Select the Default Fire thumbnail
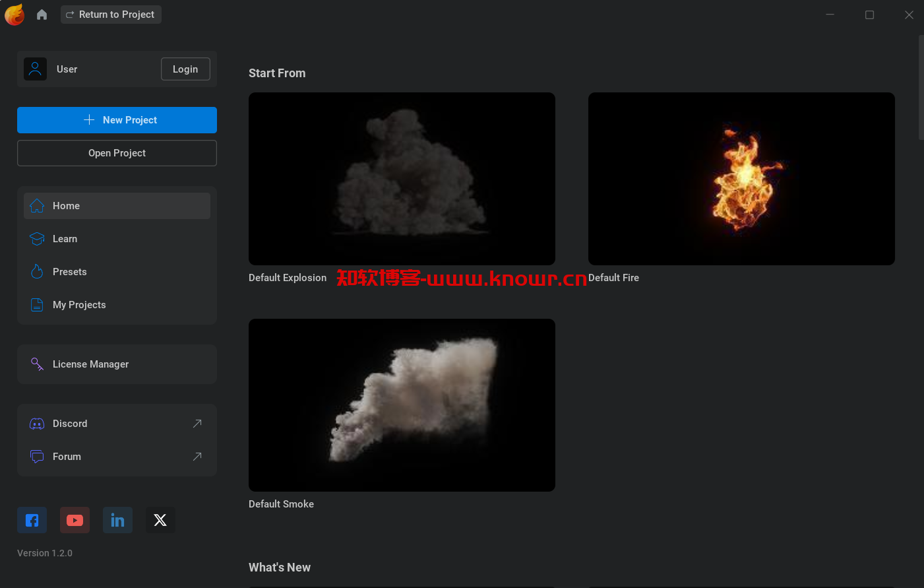This screenshot has width=924, height=588. click(x=741, y=179)
